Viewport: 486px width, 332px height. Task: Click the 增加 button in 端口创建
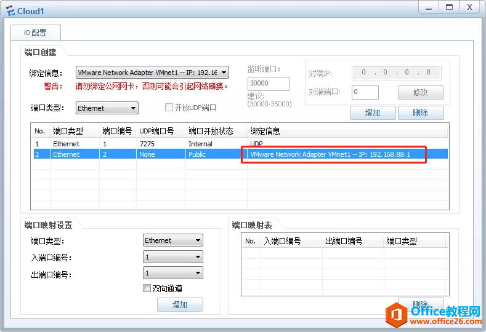click(x=373, y=113)
